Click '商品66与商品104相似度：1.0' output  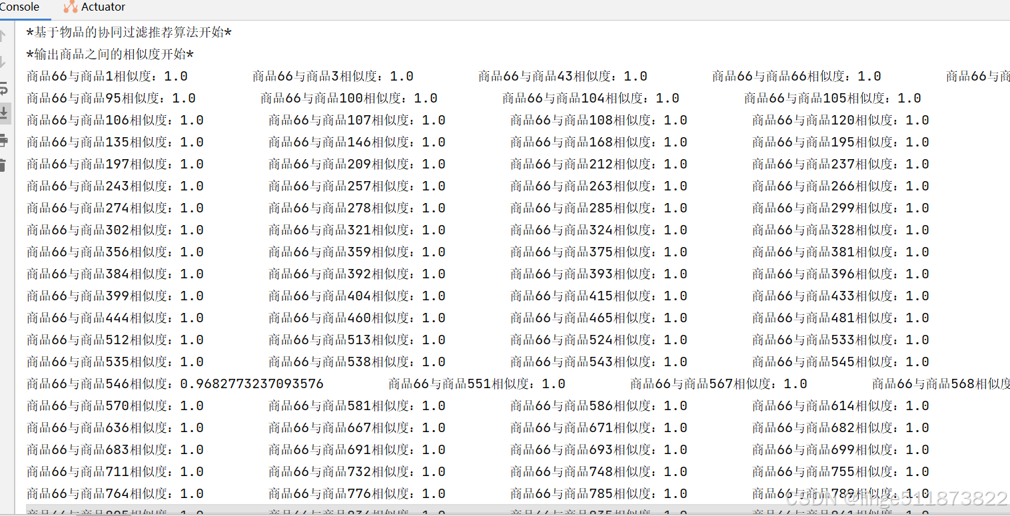click(x=591, y=99)
